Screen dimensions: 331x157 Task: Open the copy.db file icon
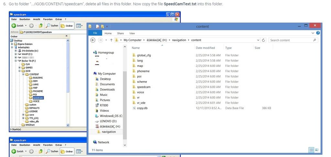coord(134,108)
